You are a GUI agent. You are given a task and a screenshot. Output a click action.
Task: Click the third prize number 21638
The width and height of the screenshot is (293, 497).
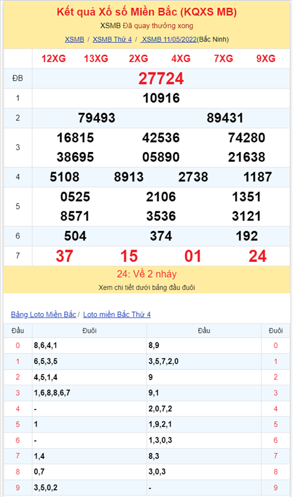pos(247,157)
